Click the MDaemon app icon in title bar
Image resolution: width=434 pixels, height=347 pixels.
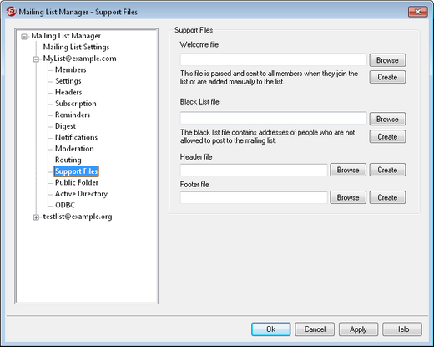click(11, 12)
